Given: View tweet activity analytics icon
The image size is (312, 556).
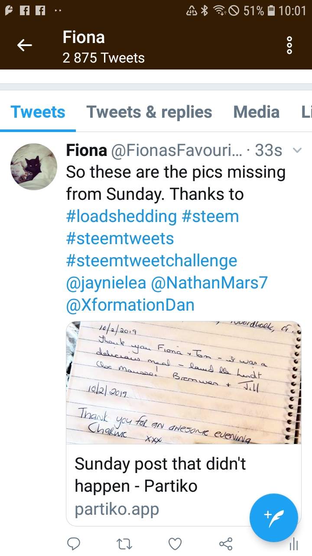Looking at the screenshot, I should pyautogui.click(x=293, y=543).
